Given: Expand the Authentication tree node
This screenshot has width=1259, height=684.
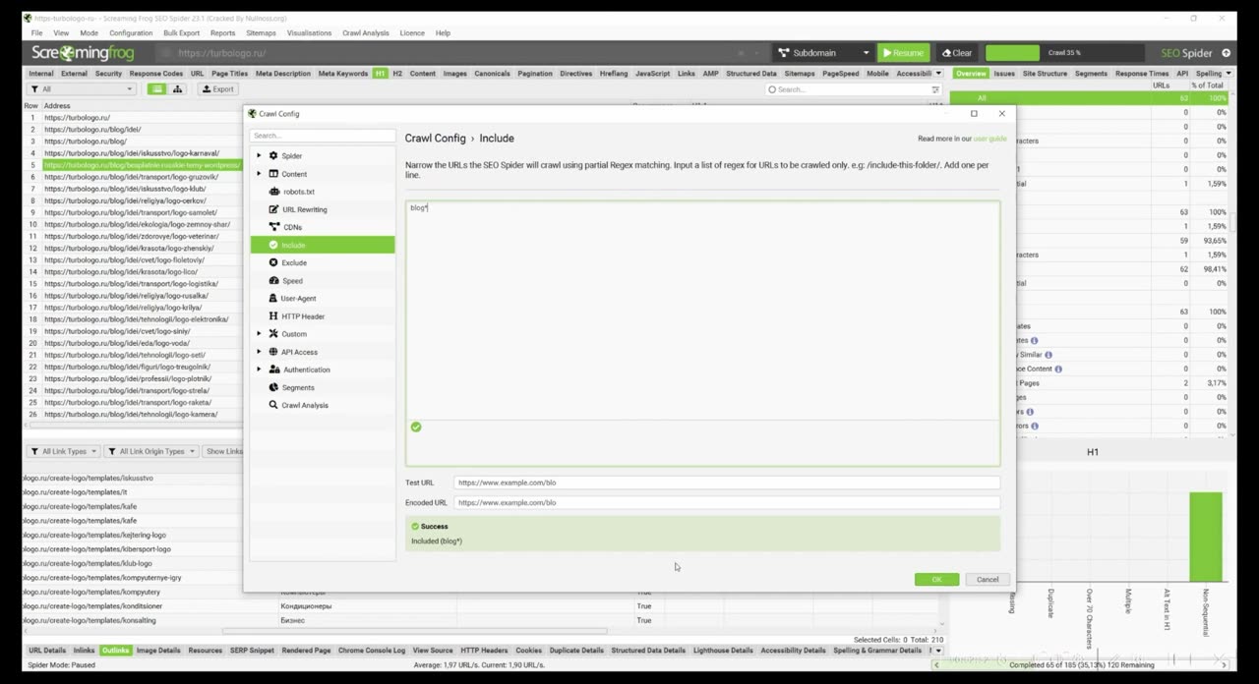Looking at the screenshot, I should [259, 370].
